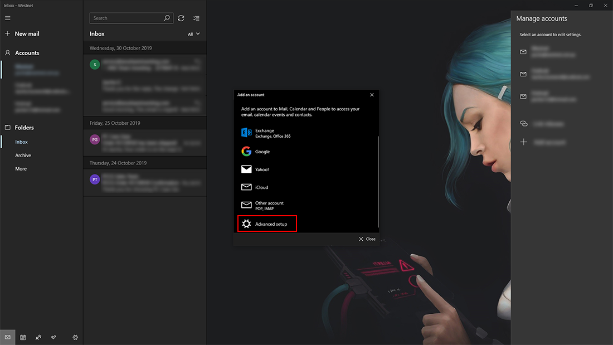Select third account envelope in Manage accounts

click(x=523, y=96)
